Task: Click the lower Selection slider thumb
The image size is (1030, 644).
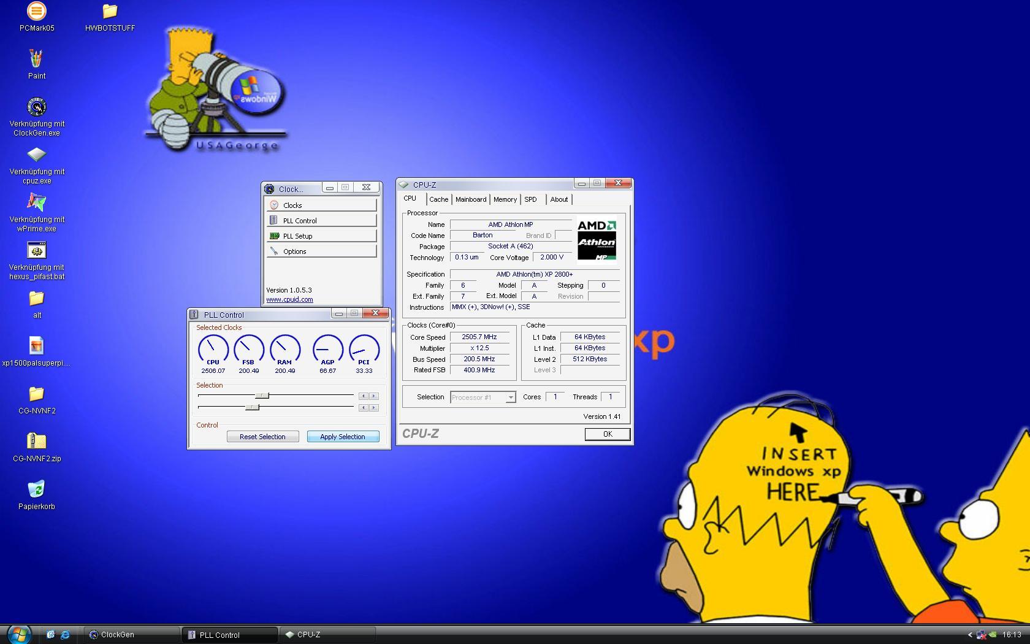Action: [x=252, y=407]
